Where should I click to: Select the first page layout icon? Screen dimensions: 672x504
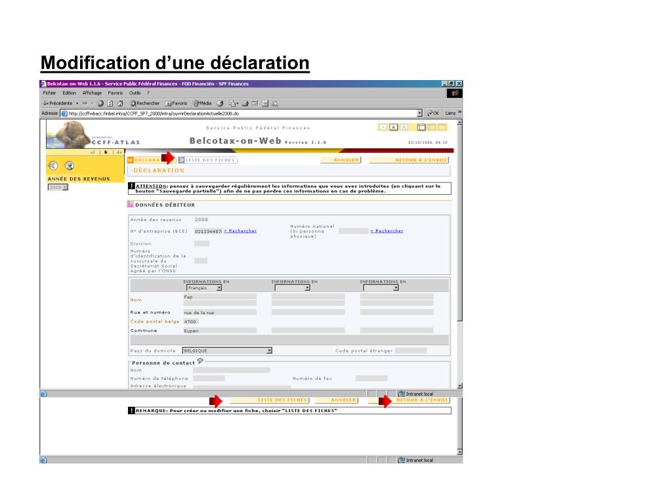pos(421,127)
